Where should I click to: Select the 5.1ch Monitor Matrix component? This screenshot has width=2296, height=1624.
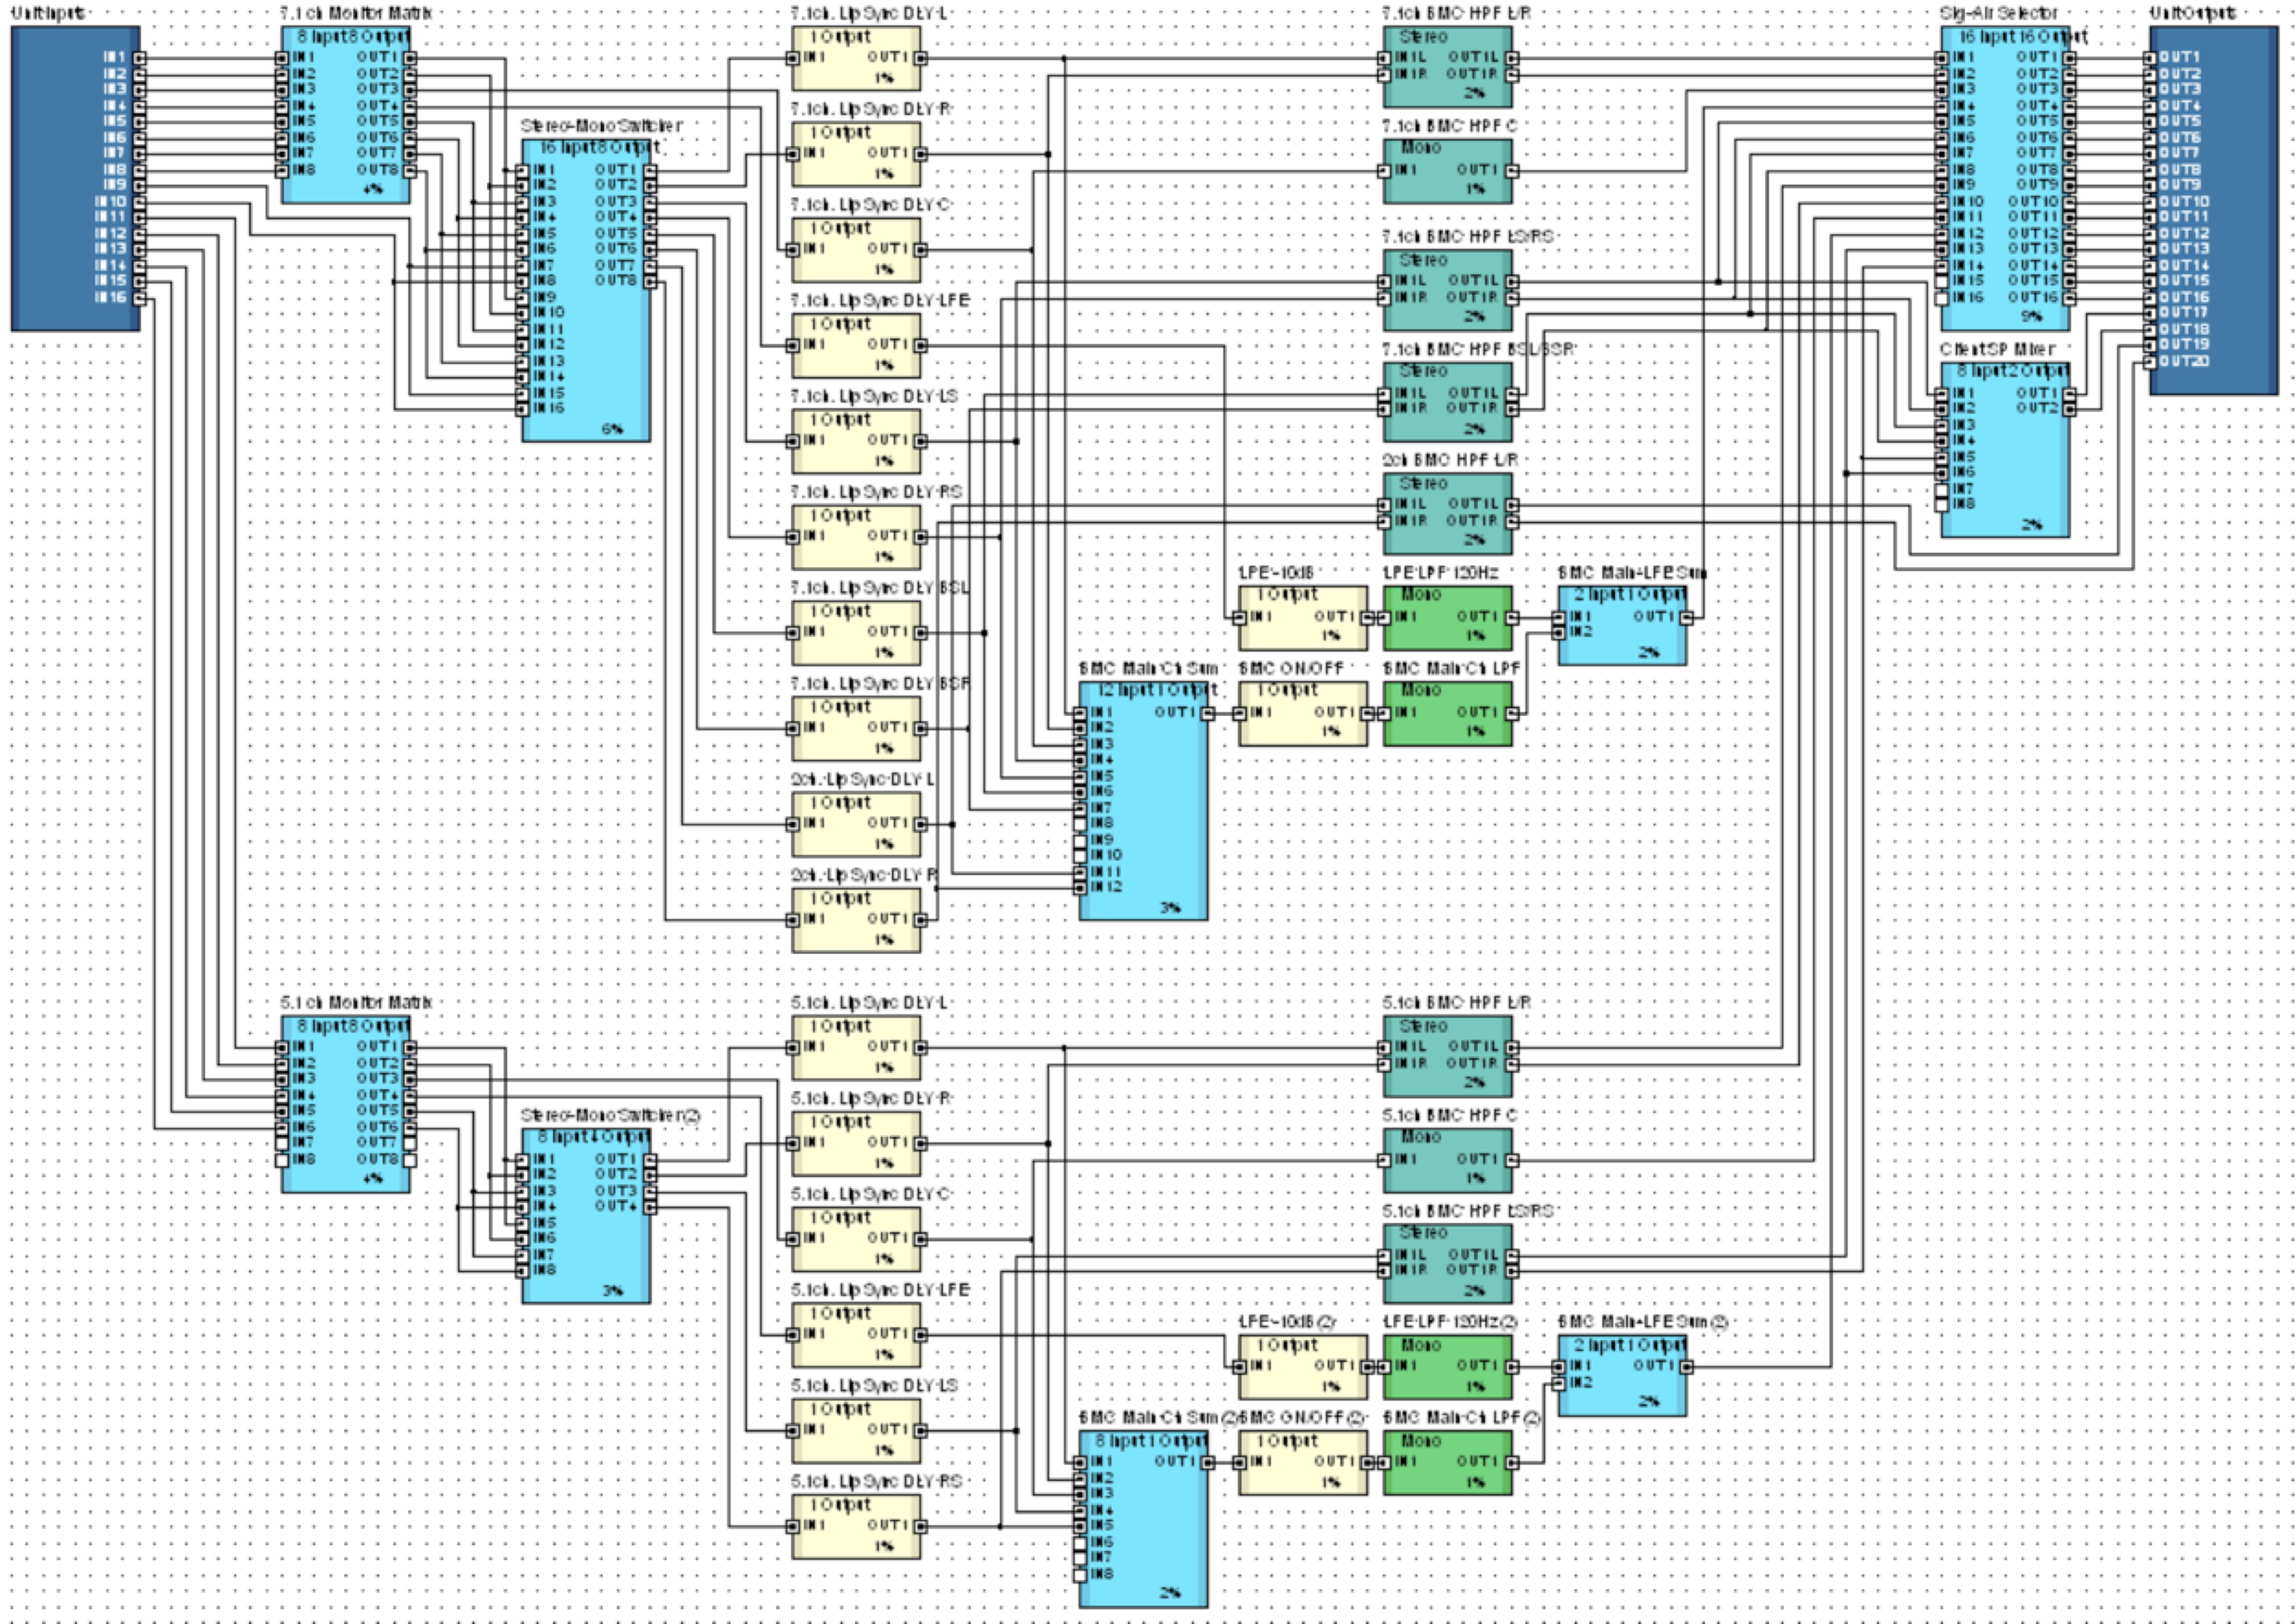(x=346, y=1104)
